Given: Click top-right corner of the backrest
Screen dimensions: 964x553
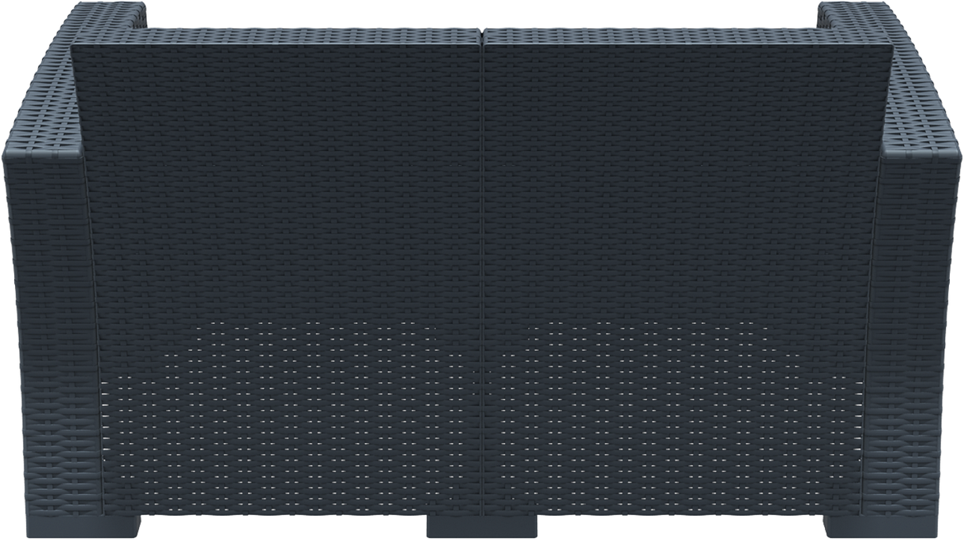Looking at the screenshot, I should coord(888,47).
